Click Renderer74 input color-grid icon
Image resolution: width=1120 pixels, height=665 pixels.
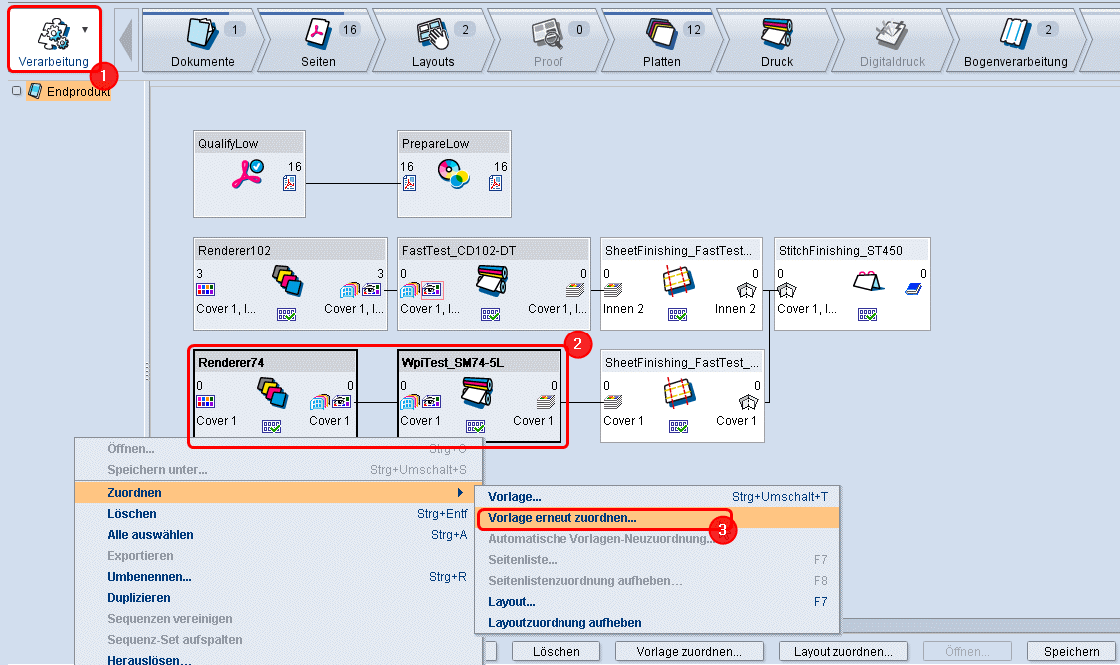[205, 401]
